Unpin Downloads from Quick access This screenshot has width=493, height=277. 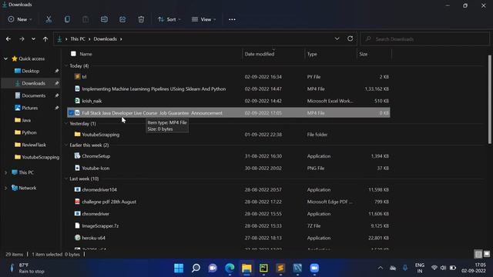coord(57,83)
